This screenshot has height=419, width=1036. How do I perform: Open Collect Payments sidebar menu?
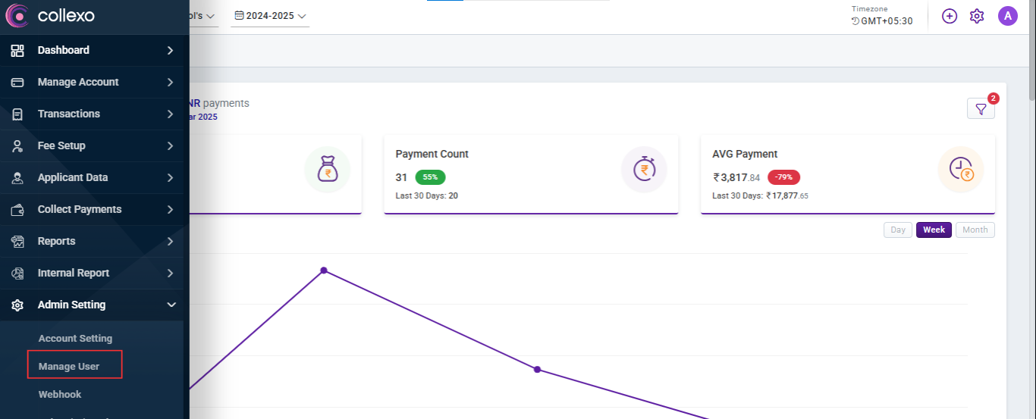(x=95, y=209)
